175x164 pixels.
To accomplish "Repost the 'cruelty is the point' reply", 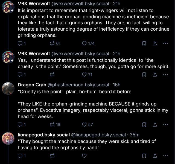I will click(x=52, y=75).
